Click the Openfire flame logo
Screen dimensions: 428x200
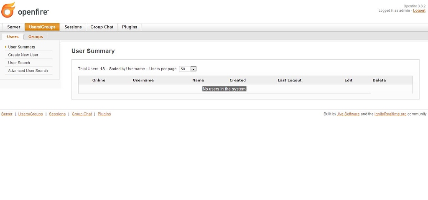[x=8, y=10]
